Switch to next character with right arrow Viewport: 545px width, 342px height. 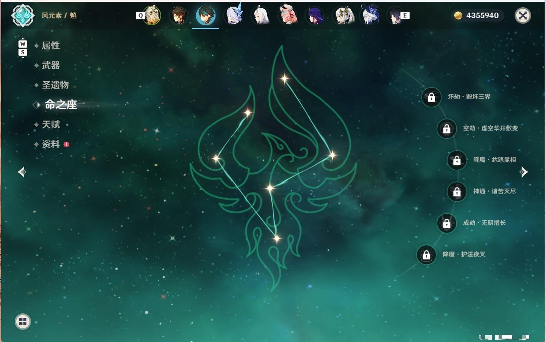(523, 172)
